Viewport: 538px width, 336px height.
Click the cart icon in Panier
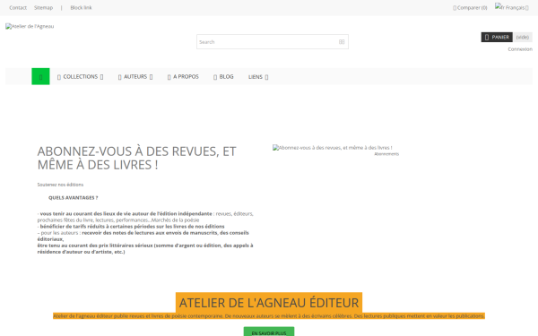[487, 37]
